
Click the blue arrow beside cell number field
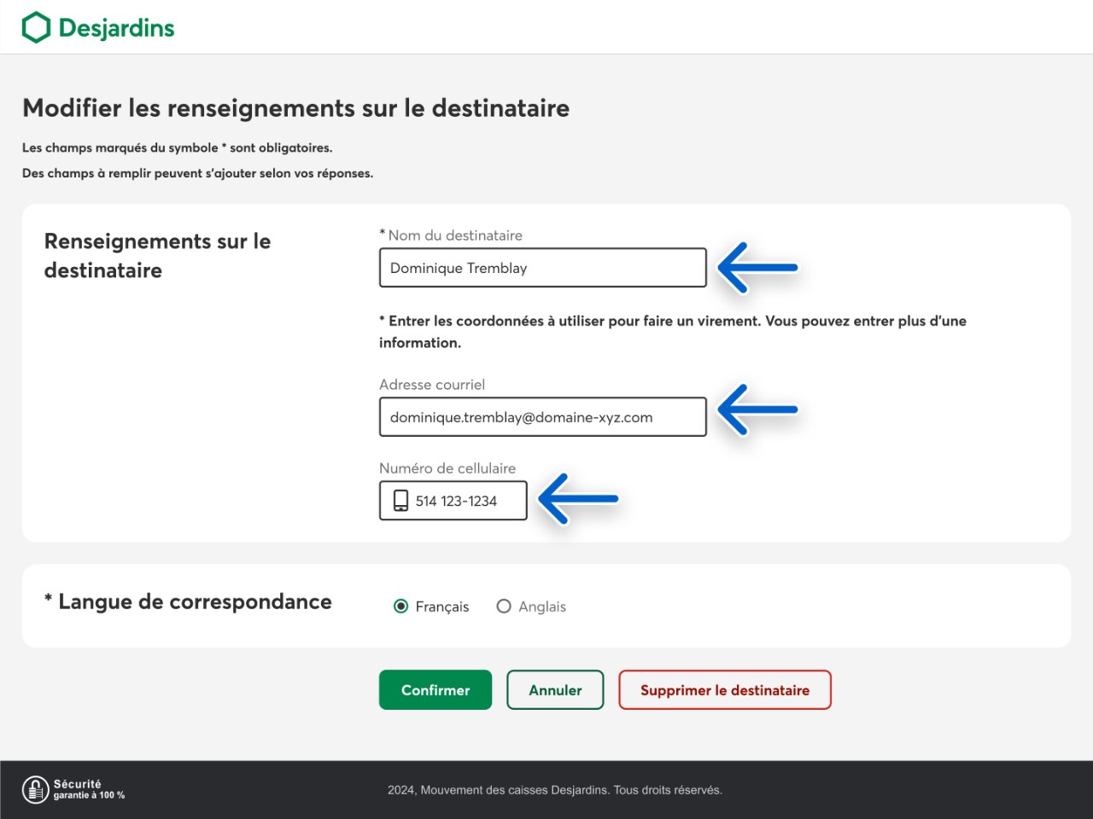click(x=578, y=499)
